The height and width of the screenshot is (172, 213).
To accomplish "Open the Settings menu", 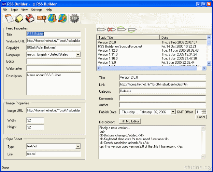I will point(37,10).
